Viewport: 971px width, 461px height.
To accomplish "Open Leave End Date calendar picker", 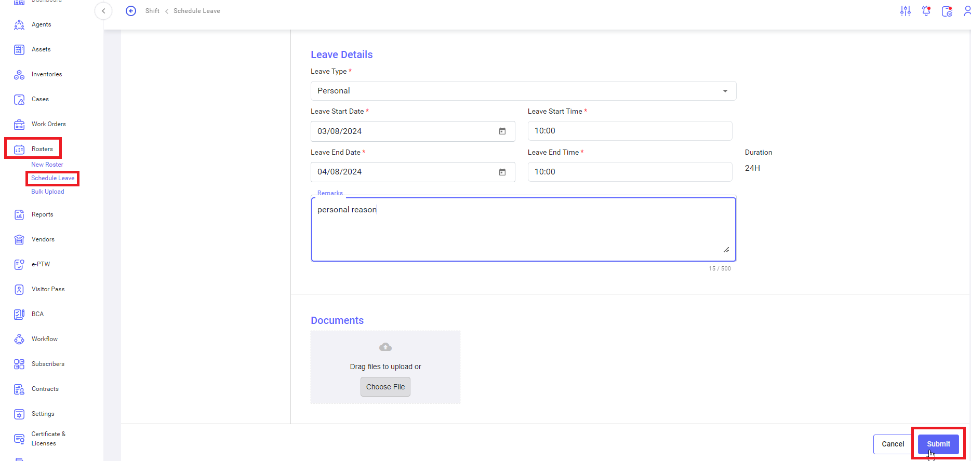I will pyautogui.click(x=502, y=172).
